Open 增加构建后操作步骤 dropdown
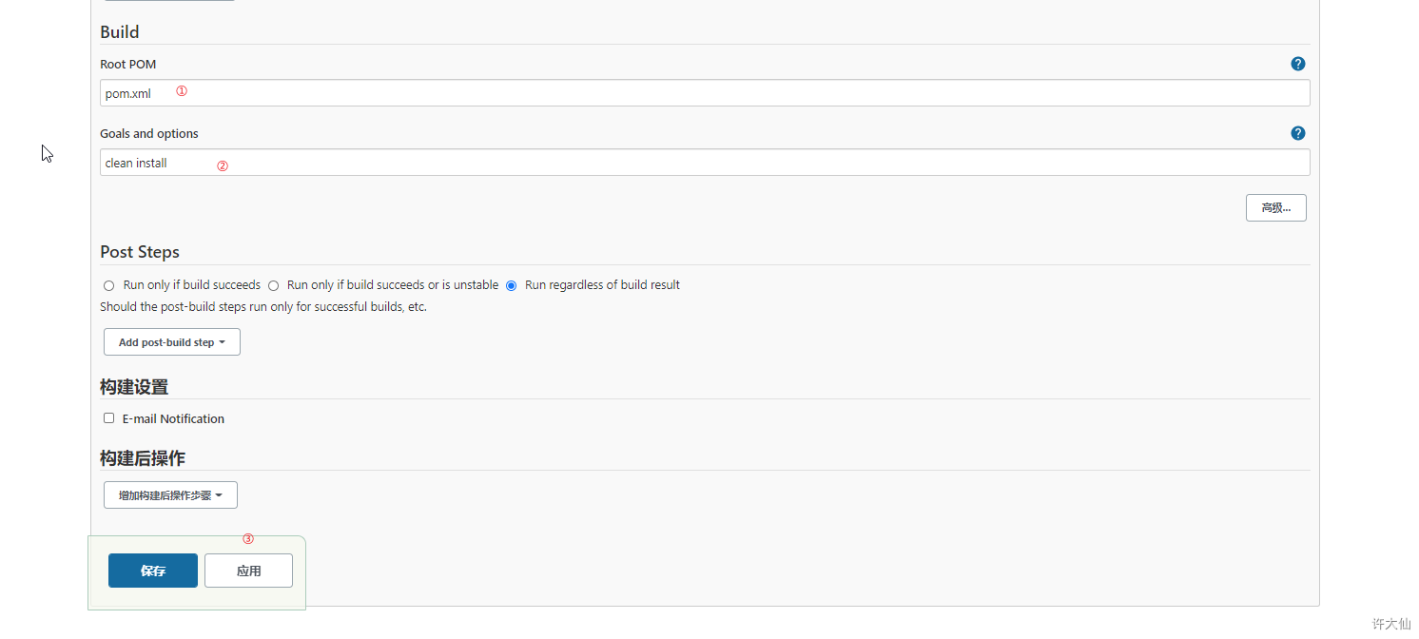Screen dimensions: 1419x639 coord(170,495)
